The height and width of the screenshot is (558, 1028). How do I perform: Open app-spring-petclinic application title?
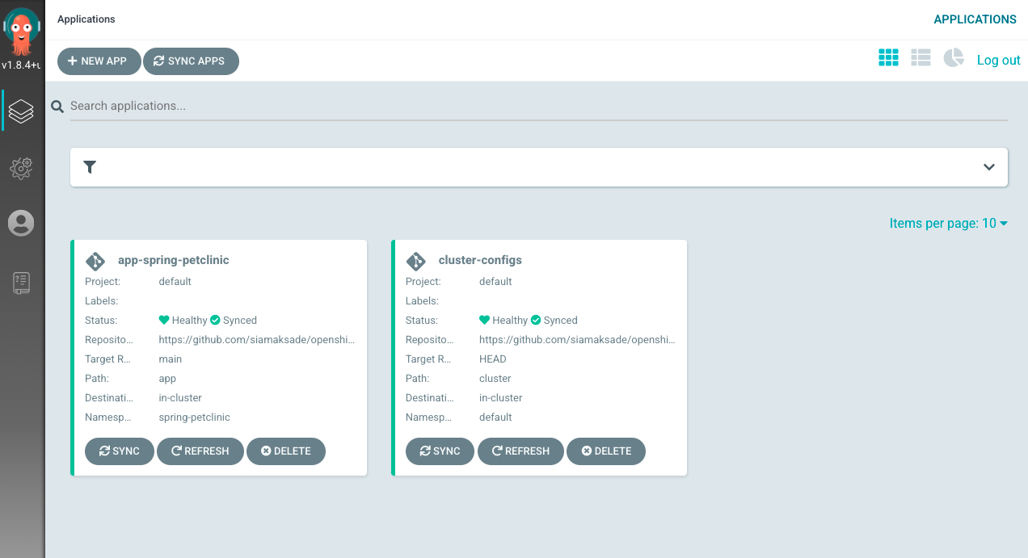(174, 261)
